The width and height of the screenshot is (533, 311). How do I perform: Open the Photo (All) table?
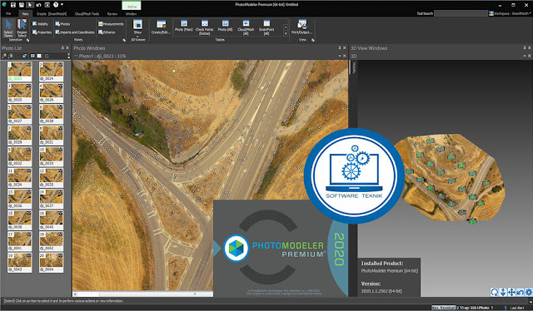[225, 26]
